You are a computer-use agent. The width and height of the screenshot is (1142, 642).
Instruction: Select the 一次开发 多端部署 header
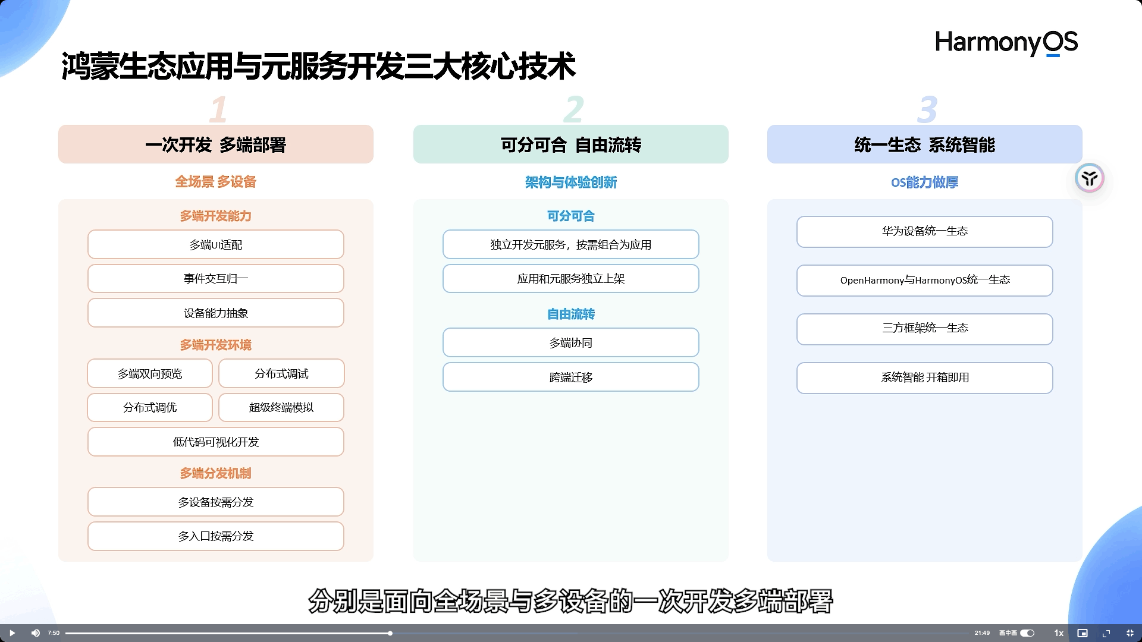[215, 144]
